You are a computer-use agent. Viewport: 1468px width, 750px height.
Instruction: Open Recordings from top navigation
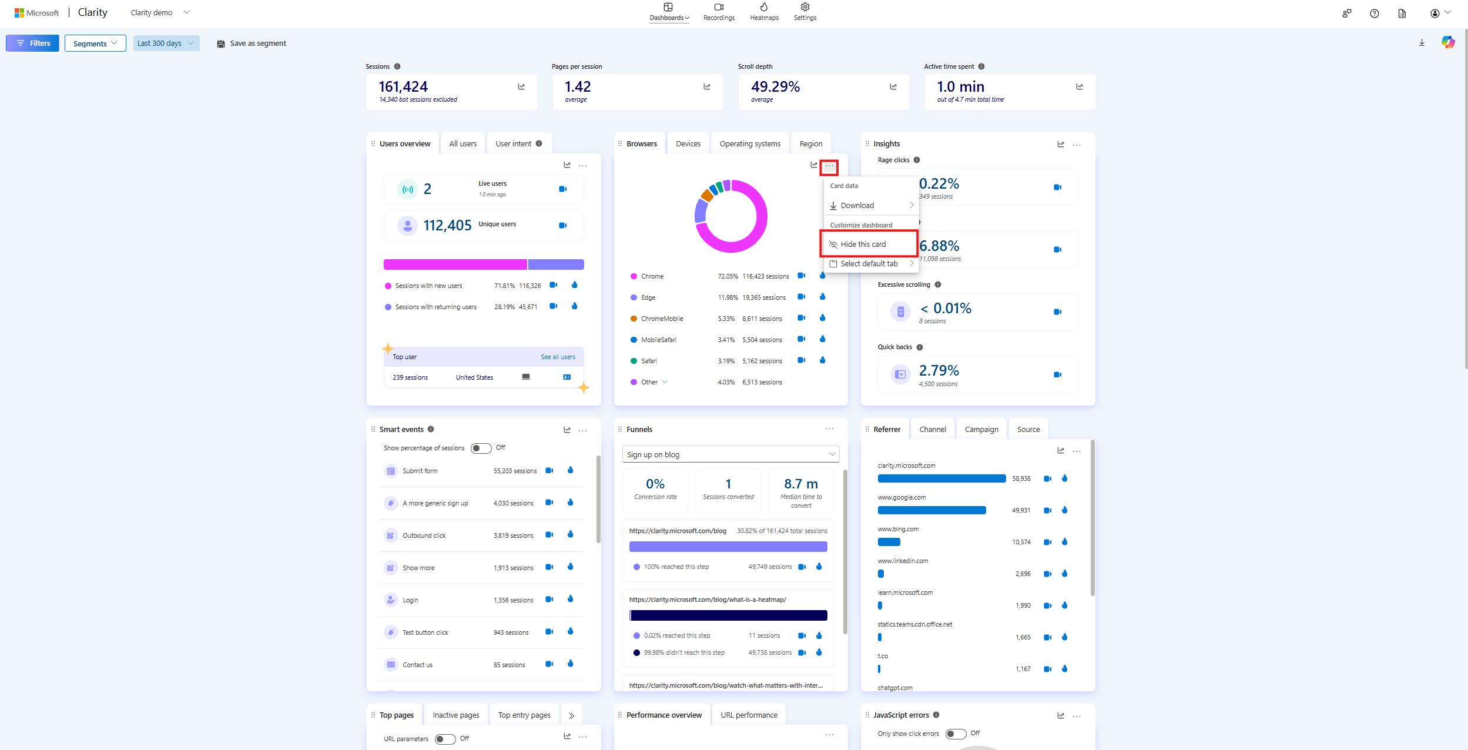click(718, 12)
